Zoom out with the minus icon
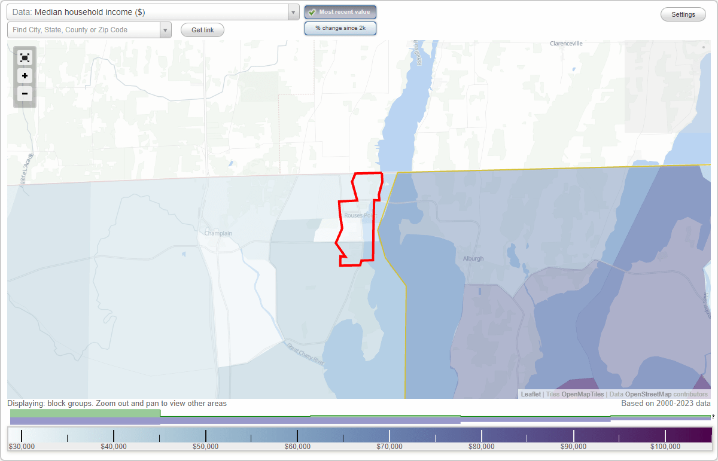718x461 pixels. point(25,94)
